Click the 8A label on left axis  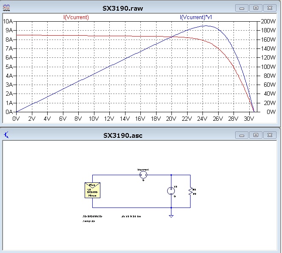point(9,40)
